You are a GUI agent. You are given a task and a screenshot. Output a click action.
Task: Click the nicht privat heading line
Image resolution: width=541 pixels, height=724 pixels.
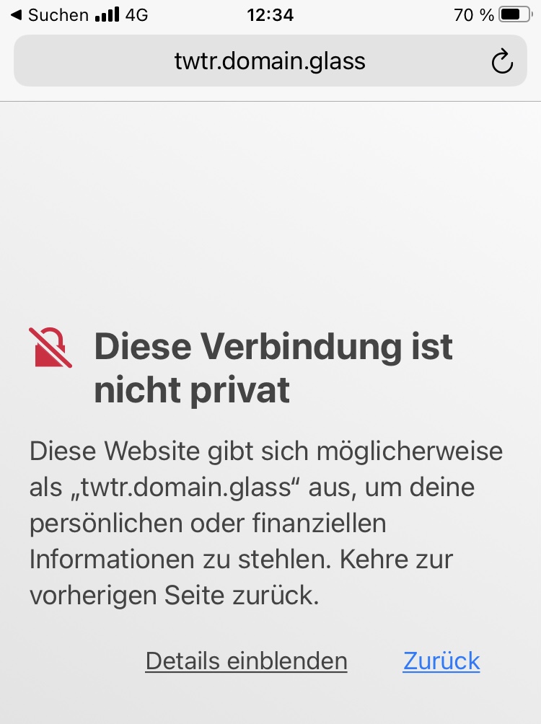coord(192,391)
